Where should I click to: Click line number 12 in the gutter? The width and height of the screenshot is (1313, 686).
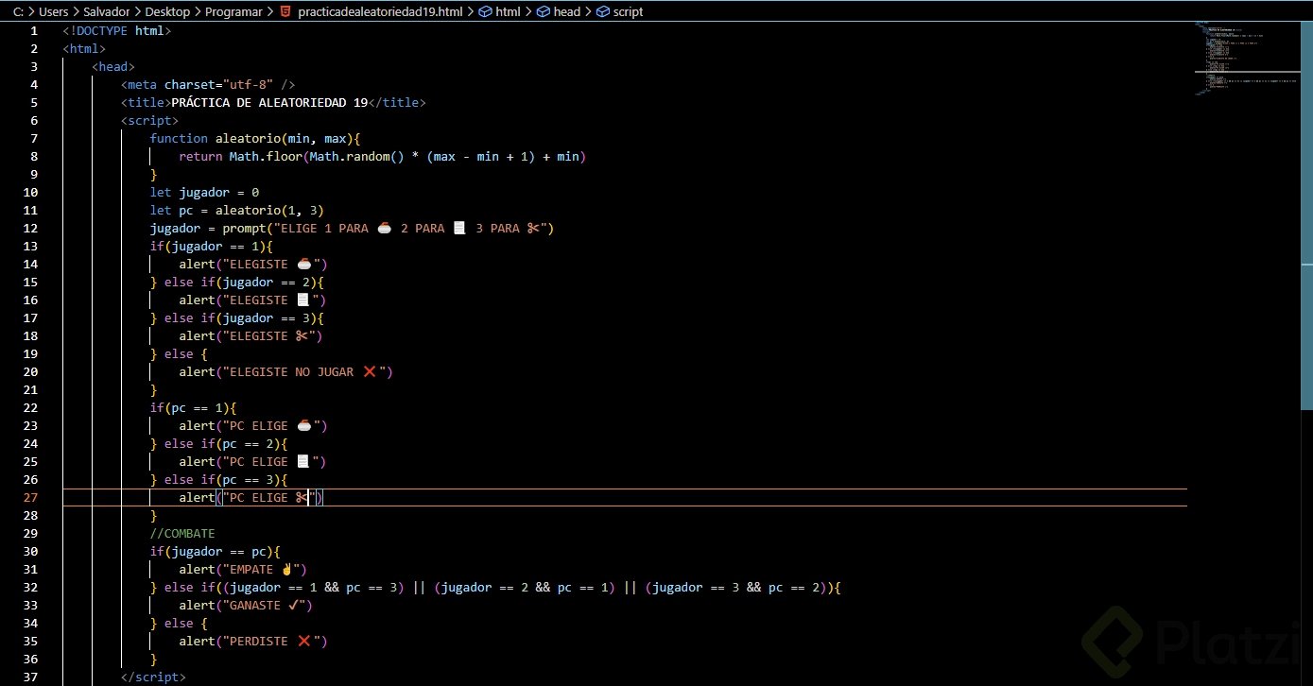[30, 228]
